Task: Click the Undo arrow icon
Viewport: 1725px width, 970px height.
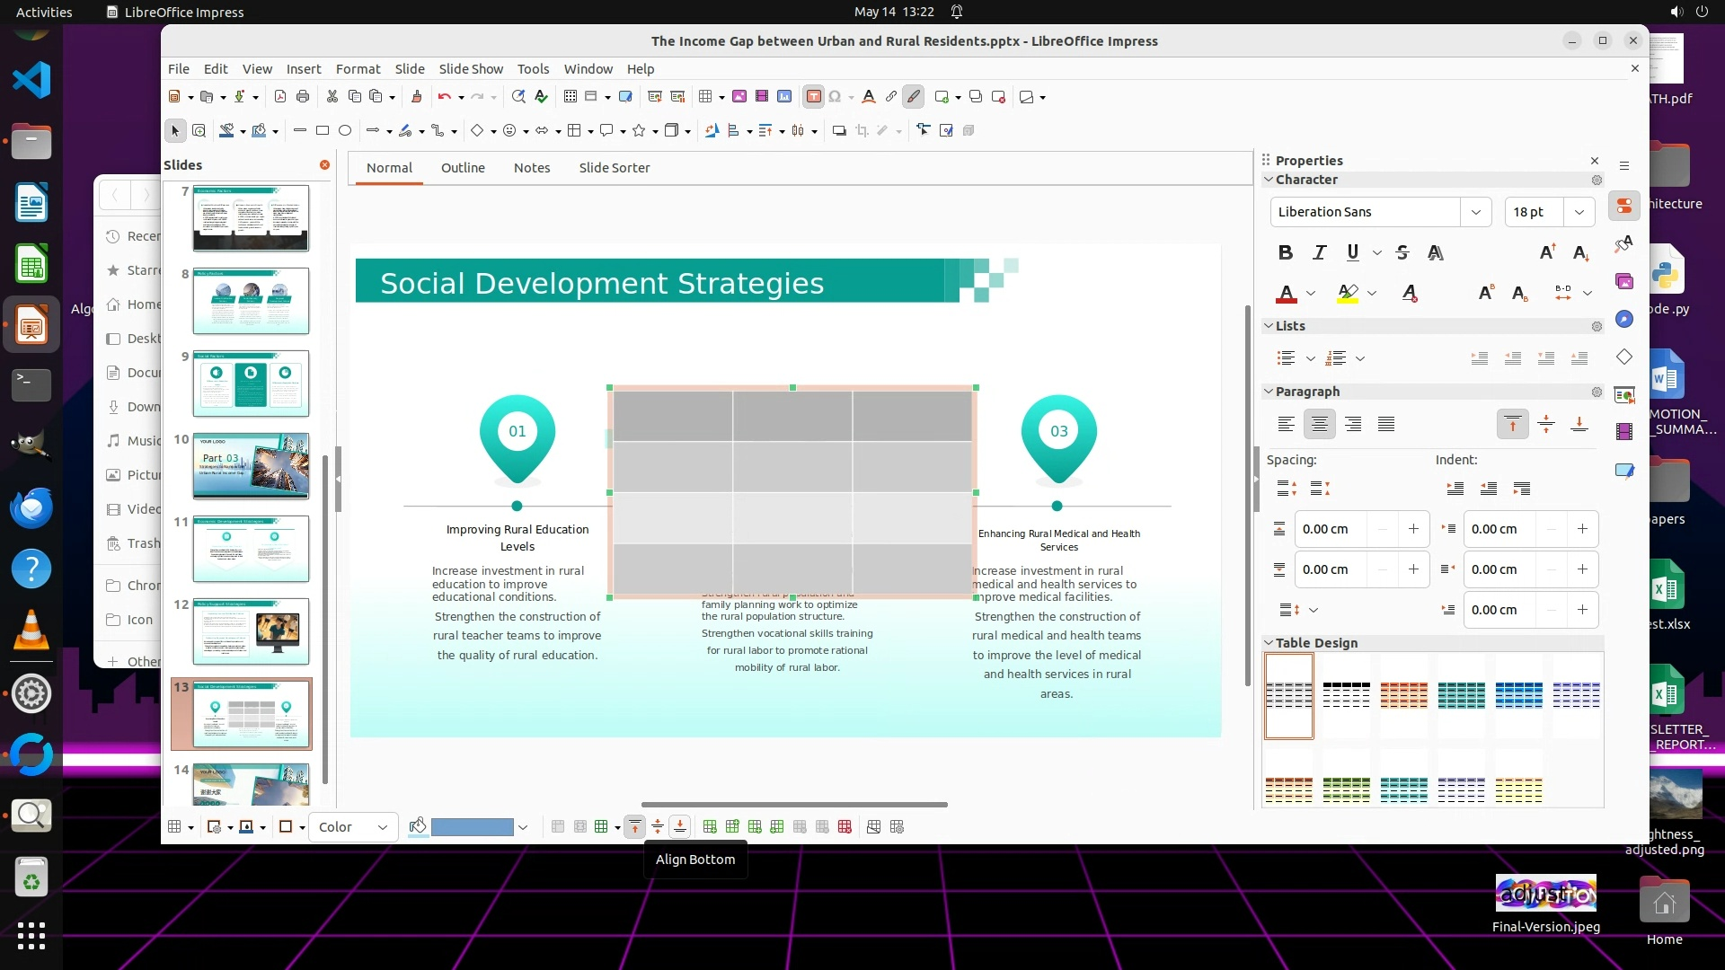Action: coord(444,97)
